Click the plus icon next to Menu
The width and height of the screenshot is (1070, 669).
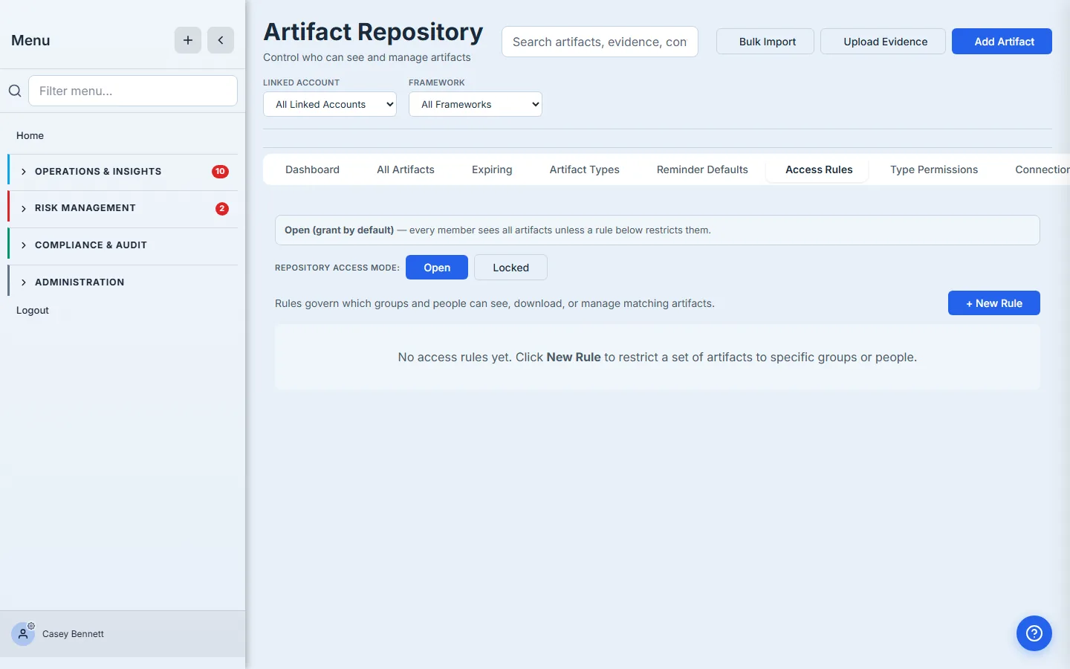point(188,40)
